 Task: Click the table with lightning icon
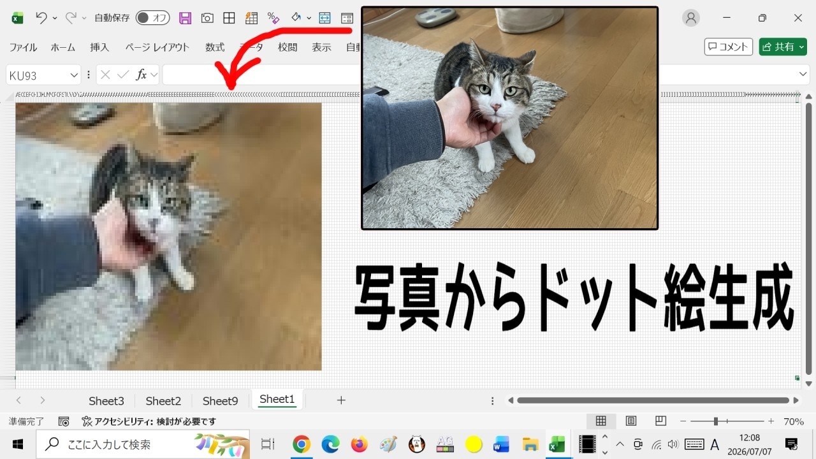[x=251, y=18]
